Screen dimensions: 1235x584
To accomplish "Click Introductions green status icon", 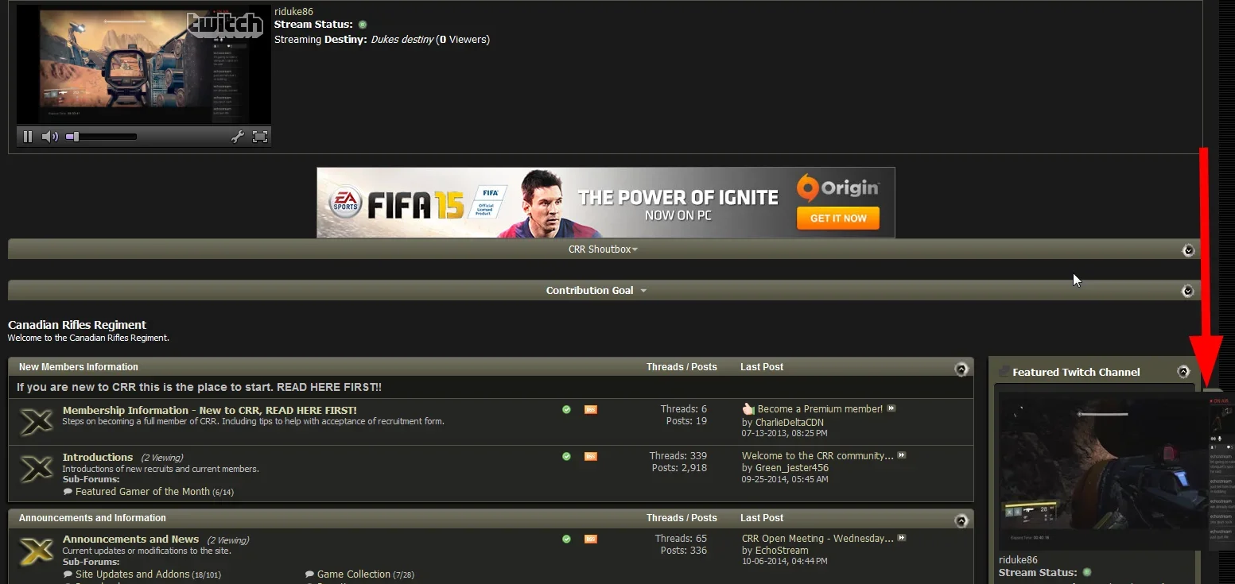I will pyautogui.click(x=566, y=456).
